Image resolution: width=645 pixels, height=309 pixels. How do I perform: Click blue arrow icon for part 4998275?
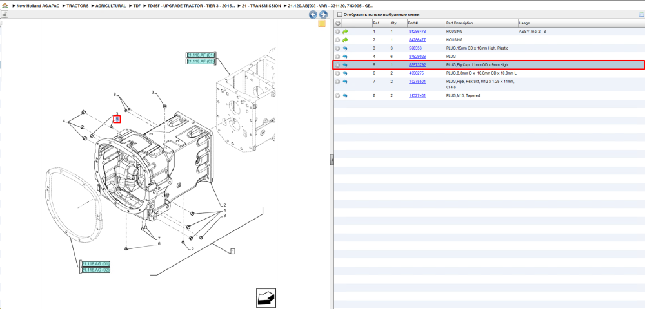[x=345, y=73]
